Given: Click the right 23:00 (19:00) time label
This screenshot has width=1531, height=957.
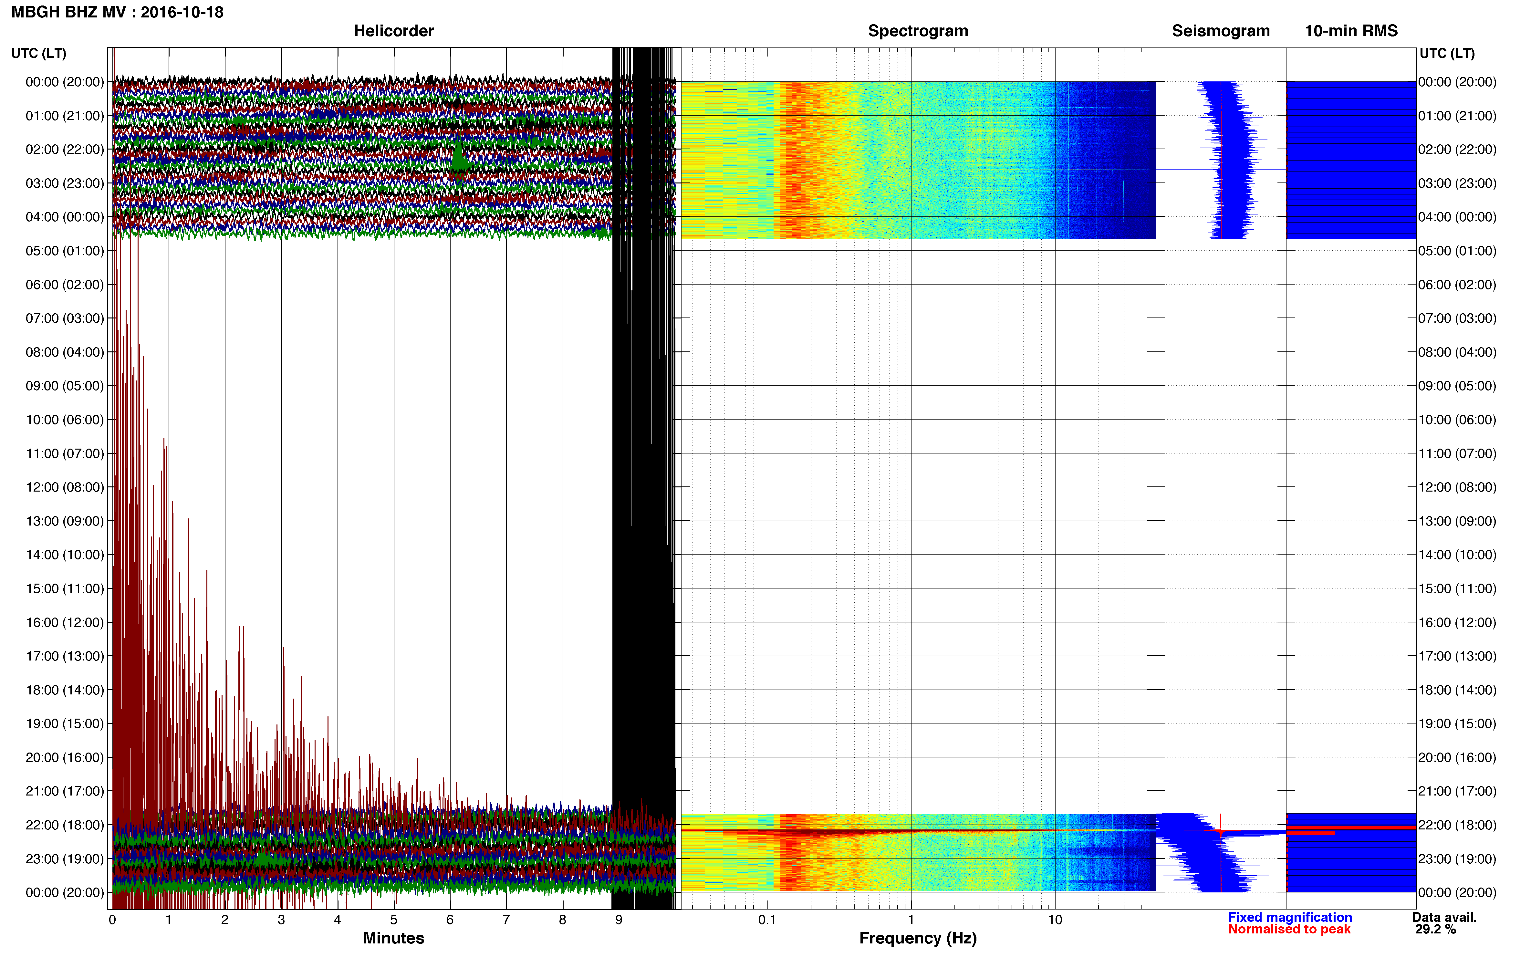Looking at the screenshot, I should pos(1457,859).
